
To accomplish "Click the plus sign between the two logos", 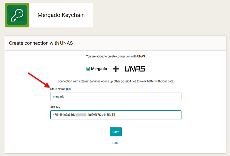I will 116,69.
